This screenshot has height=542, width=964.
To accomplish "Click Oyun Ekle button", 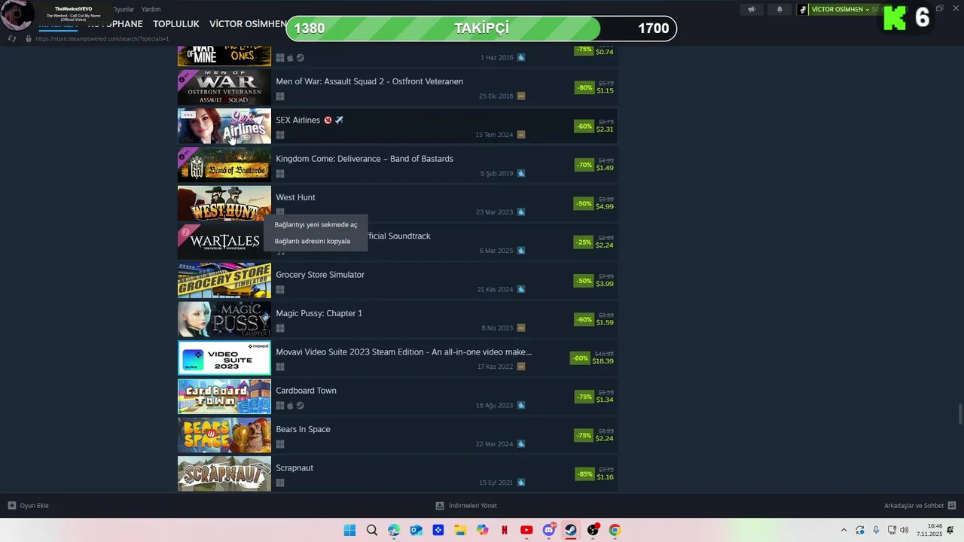I will coord(29,506).
